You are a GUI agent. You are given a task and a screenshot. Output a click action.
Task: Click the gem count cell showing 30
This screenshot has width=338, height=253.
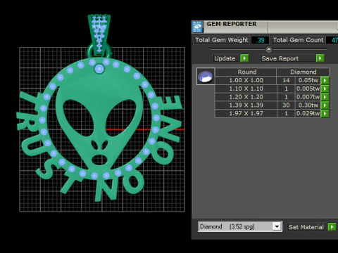(x=286, y=105)
